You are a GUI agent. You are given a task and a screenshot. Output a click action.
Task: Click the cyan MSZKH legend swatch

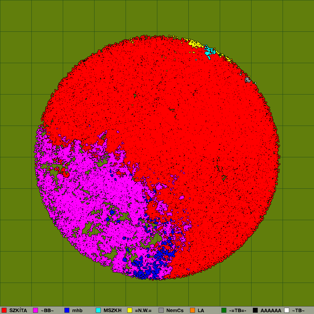[x=98, y=310]
